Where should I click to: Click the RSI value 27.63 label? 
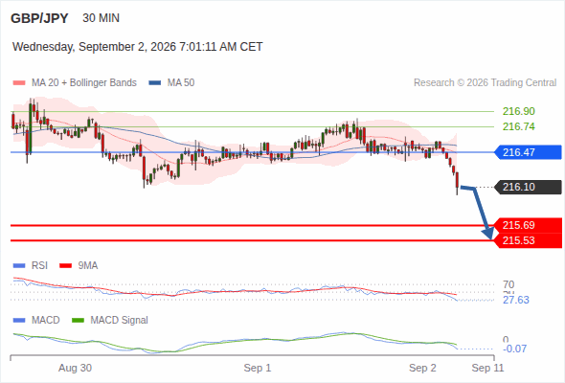click(516, 300)
